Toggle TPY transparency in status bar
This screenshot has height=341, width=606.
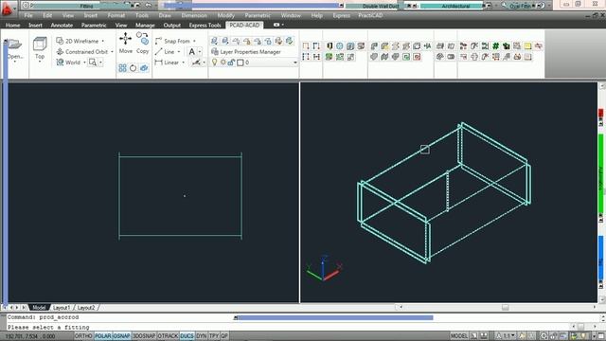pos(214,336)
